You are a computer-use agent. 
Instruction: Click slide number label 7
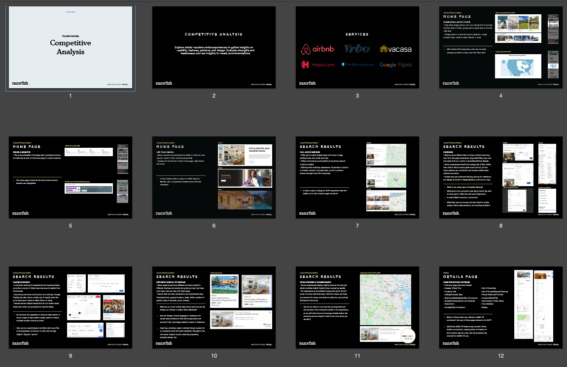click(x=357, y=226)
